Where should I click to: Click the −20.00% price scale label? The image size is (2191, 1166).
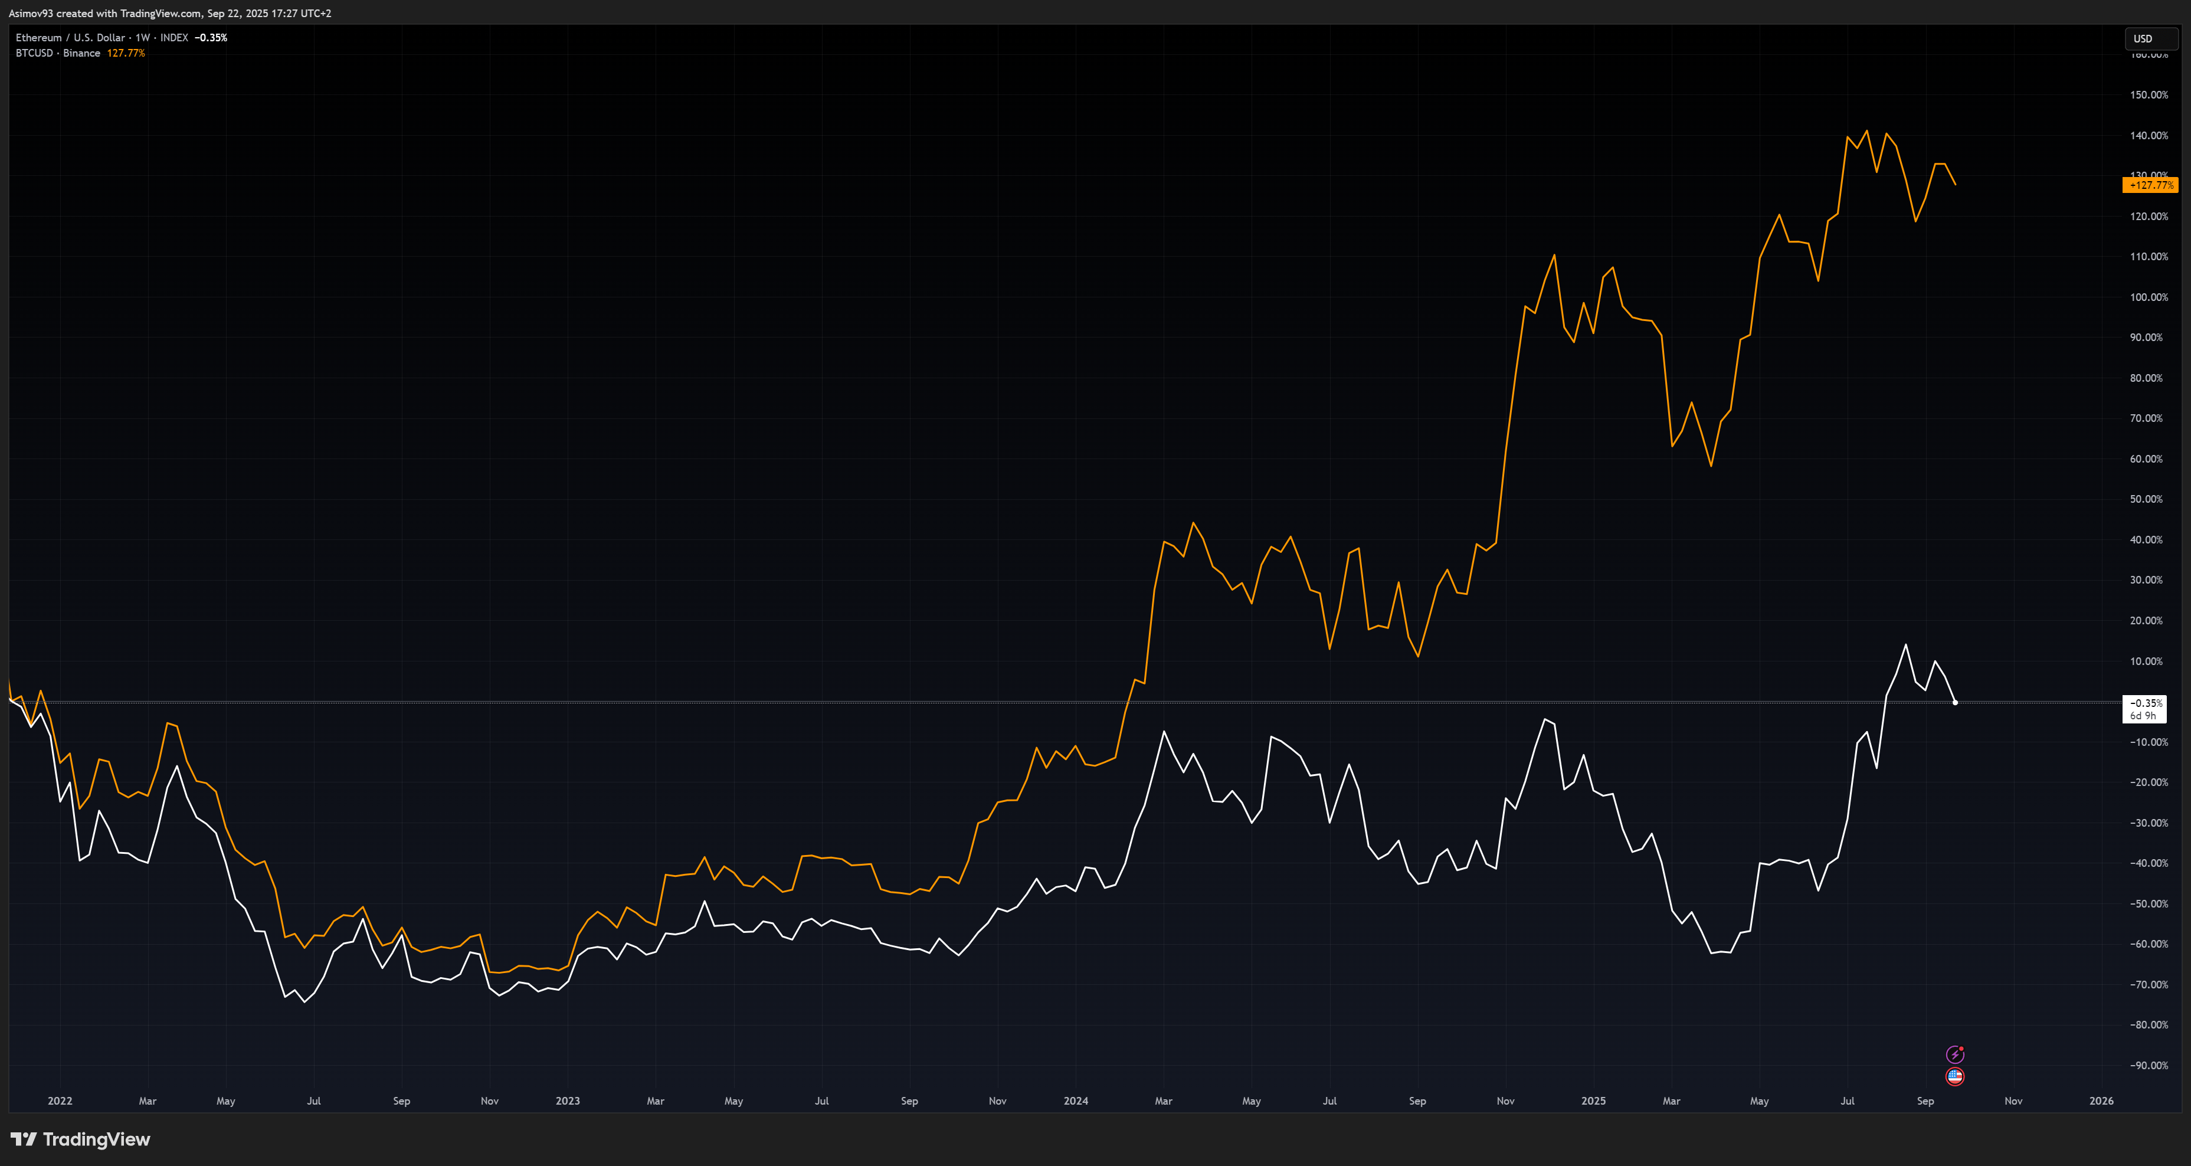2149,782
